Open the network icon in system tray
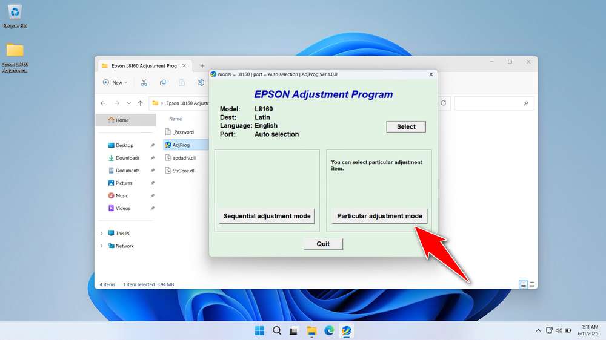This screenshot has height=340, width=606. point(549,331)
